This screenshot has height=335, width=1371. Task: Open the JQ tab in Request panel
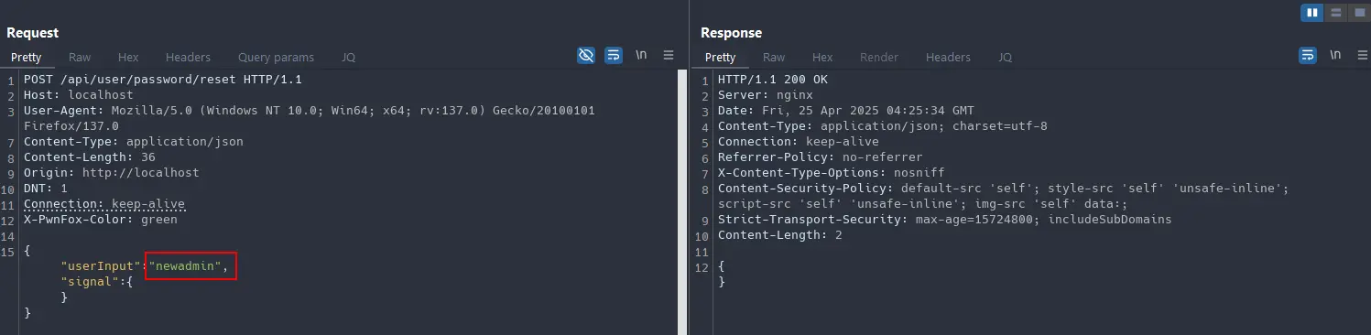pyautogui.click(x=349, y=57)
